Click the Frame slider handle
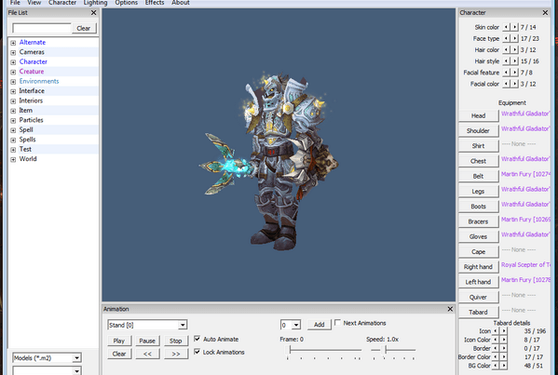The height and width of the screenshot is (375, 558). (x=290, y=350)
